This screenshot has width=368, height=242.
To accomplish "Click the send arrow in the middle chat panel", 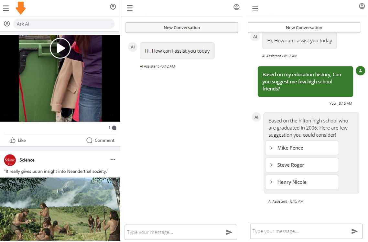I will click(229, 232).
